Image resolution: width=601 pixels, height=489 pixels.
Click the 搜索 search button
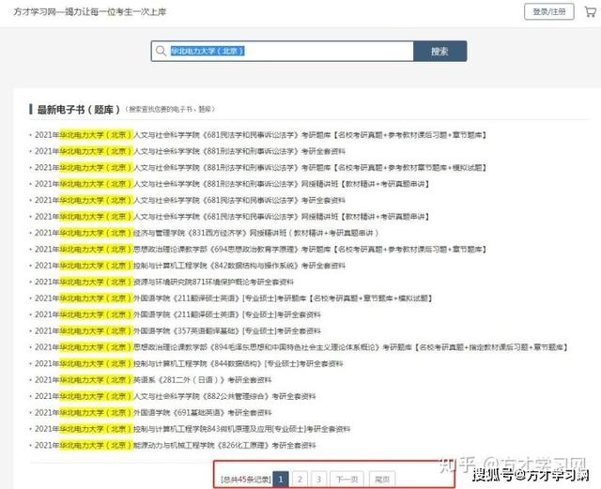coord(439,51)
